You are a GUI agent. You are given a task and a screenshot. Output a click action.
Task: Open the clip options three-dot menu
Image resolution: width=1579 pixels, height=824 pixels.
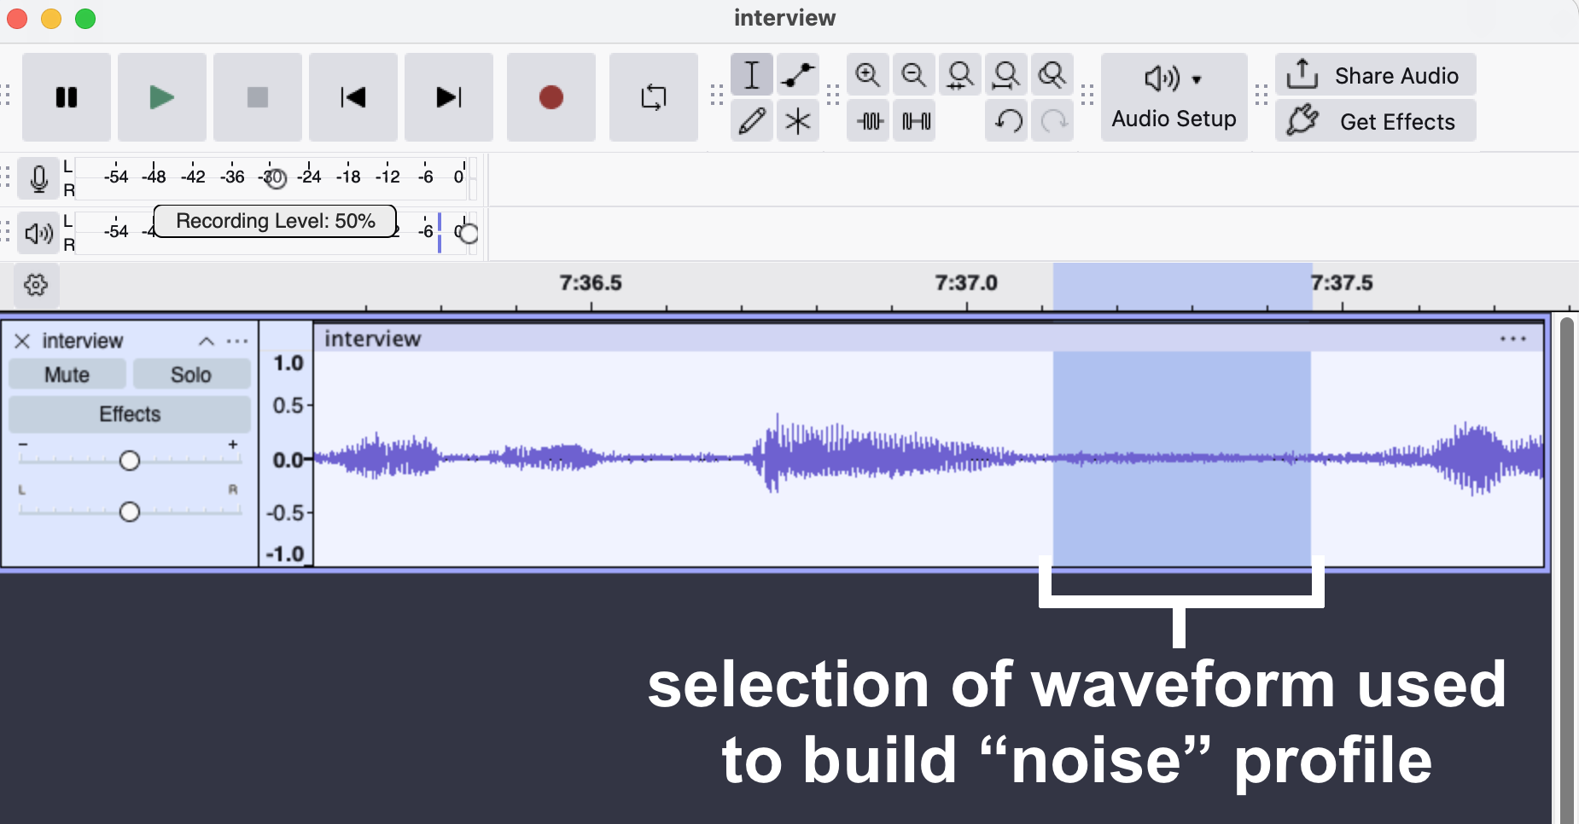(x=1512, y=339)
